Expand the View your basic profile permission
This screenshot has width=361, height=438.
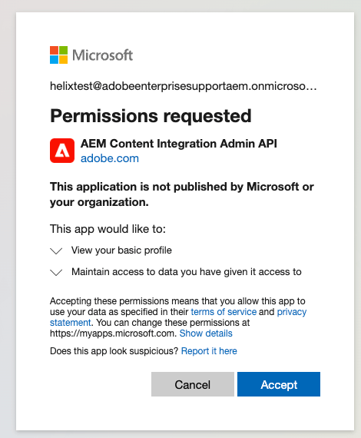[56, 251]
